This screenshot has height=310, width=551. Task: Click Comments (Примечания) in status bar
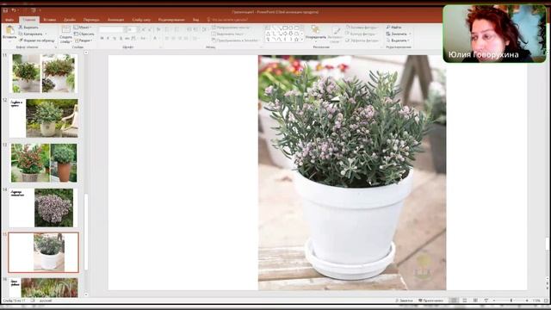click(430, 301)
